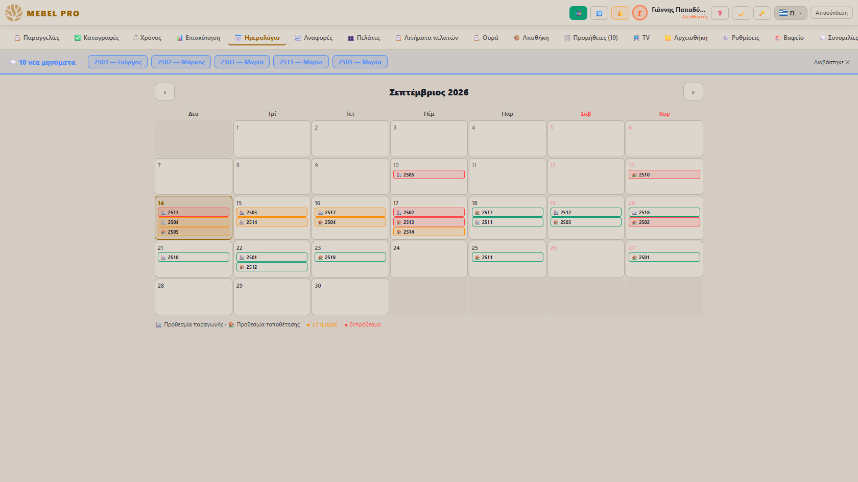Open the user avatar with letter Γ
The image size is (858, 482).
pos(639,13)
